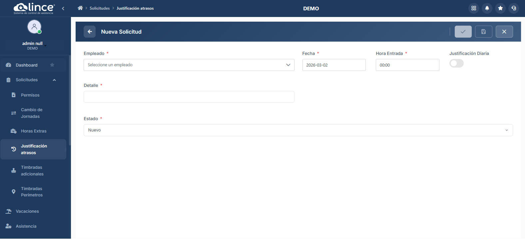This screenshot has height=241, width=525.
Task: Open the apps grid icon in header
Action: click(474, 8)
